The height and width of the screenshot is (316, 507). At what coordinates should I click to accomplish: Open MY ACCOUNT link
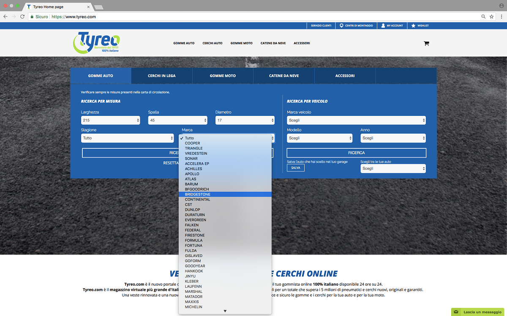[x=392, y=26]
